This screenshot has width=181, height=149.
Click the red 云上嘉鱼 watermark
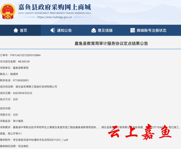tap(140, 133)
